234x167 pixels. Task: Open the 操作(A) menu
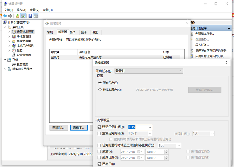[x=21, y=10]
